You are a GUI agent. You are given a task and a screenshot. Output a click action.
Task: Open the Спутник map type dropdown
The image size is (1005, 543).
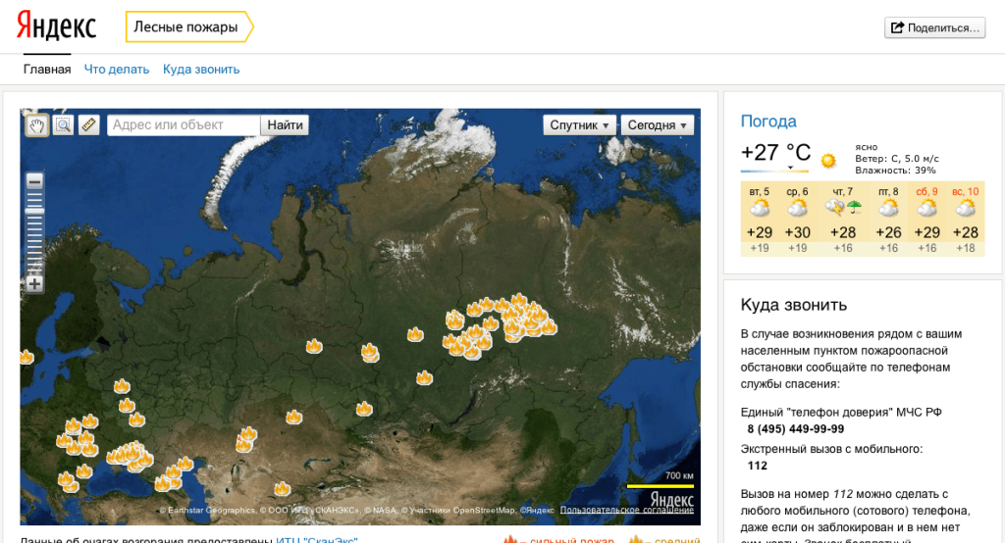click(x=579, y=125)
